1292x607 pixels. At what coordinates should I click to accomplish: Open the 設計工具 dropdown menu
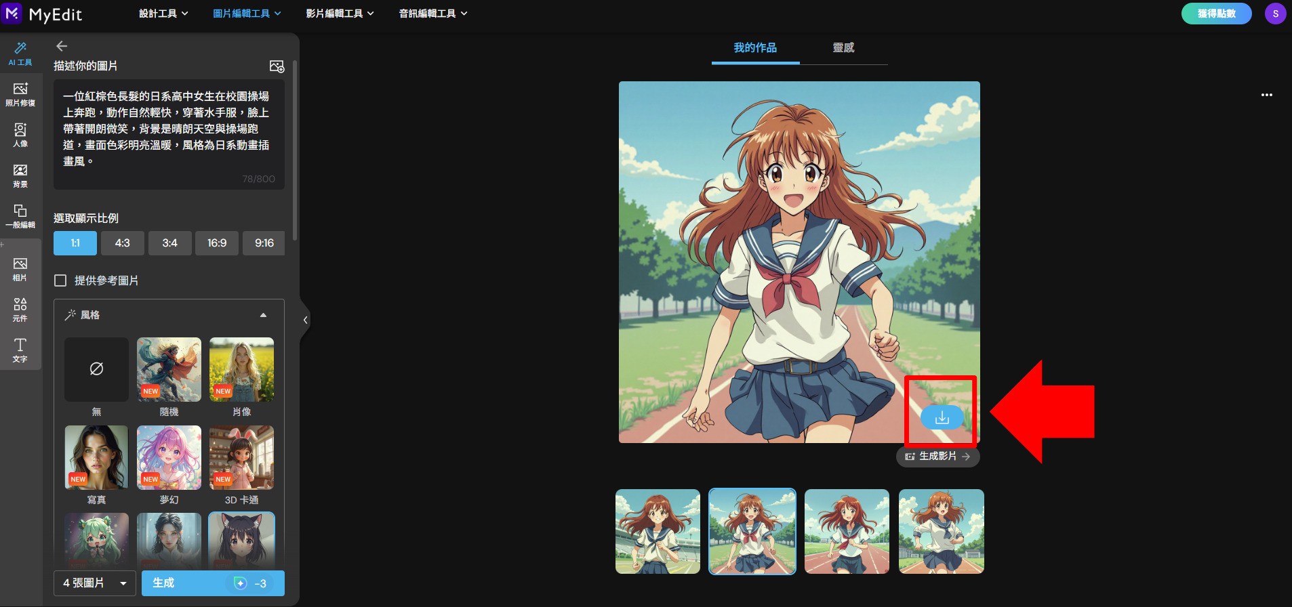pyautogui.click(x=163, y=14)
